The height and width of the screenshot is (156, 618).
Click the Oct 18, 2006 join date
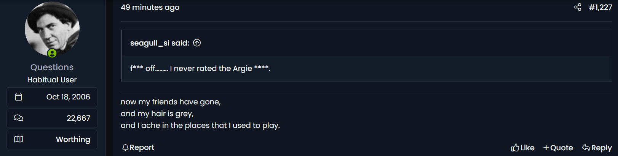click(x=68, y=97)
